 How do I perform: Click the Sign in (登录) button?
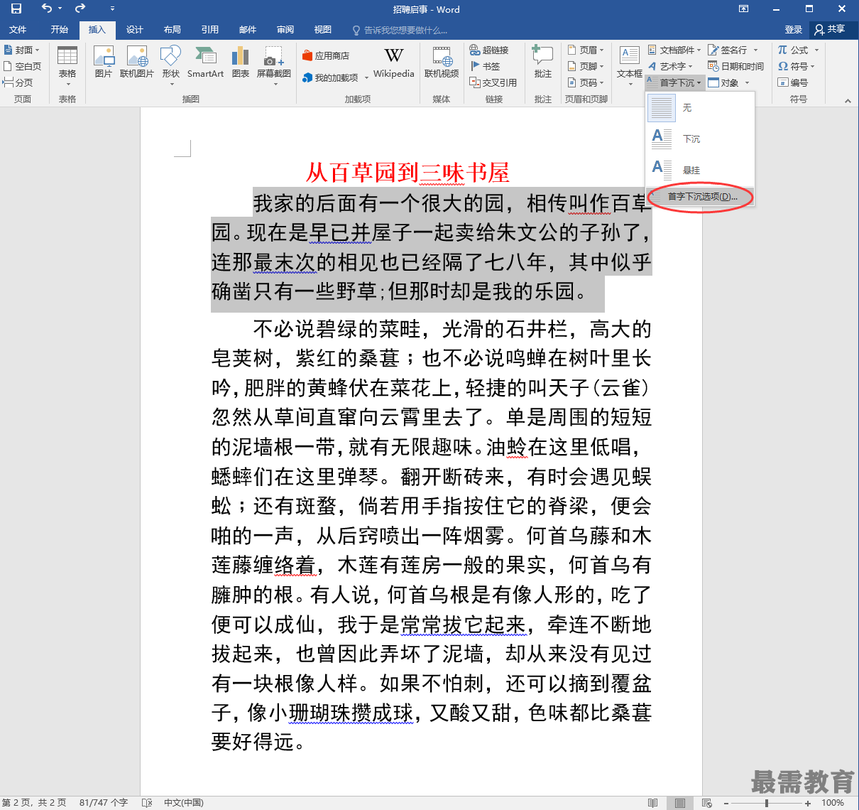pyautogui.click(x=794, y=29)
